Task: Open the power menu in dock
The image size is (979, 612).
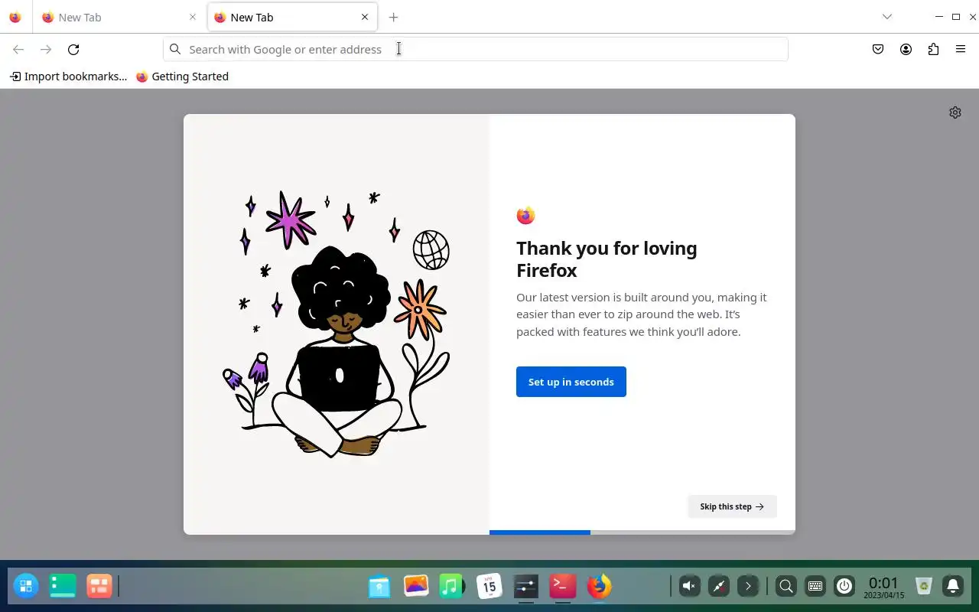Action: click(844, 587)
